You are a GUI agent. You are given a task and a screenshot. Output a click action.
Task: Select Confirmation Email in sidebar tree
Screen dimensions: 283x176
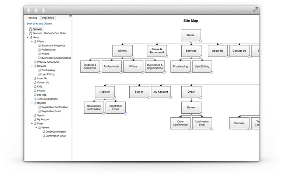(56, 136)
